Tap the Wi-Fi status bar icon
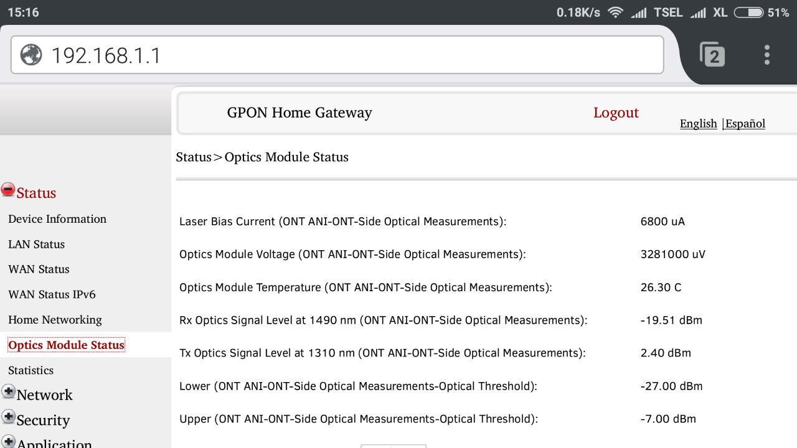This screenshot has width=797, height=448. click(615, 12)
